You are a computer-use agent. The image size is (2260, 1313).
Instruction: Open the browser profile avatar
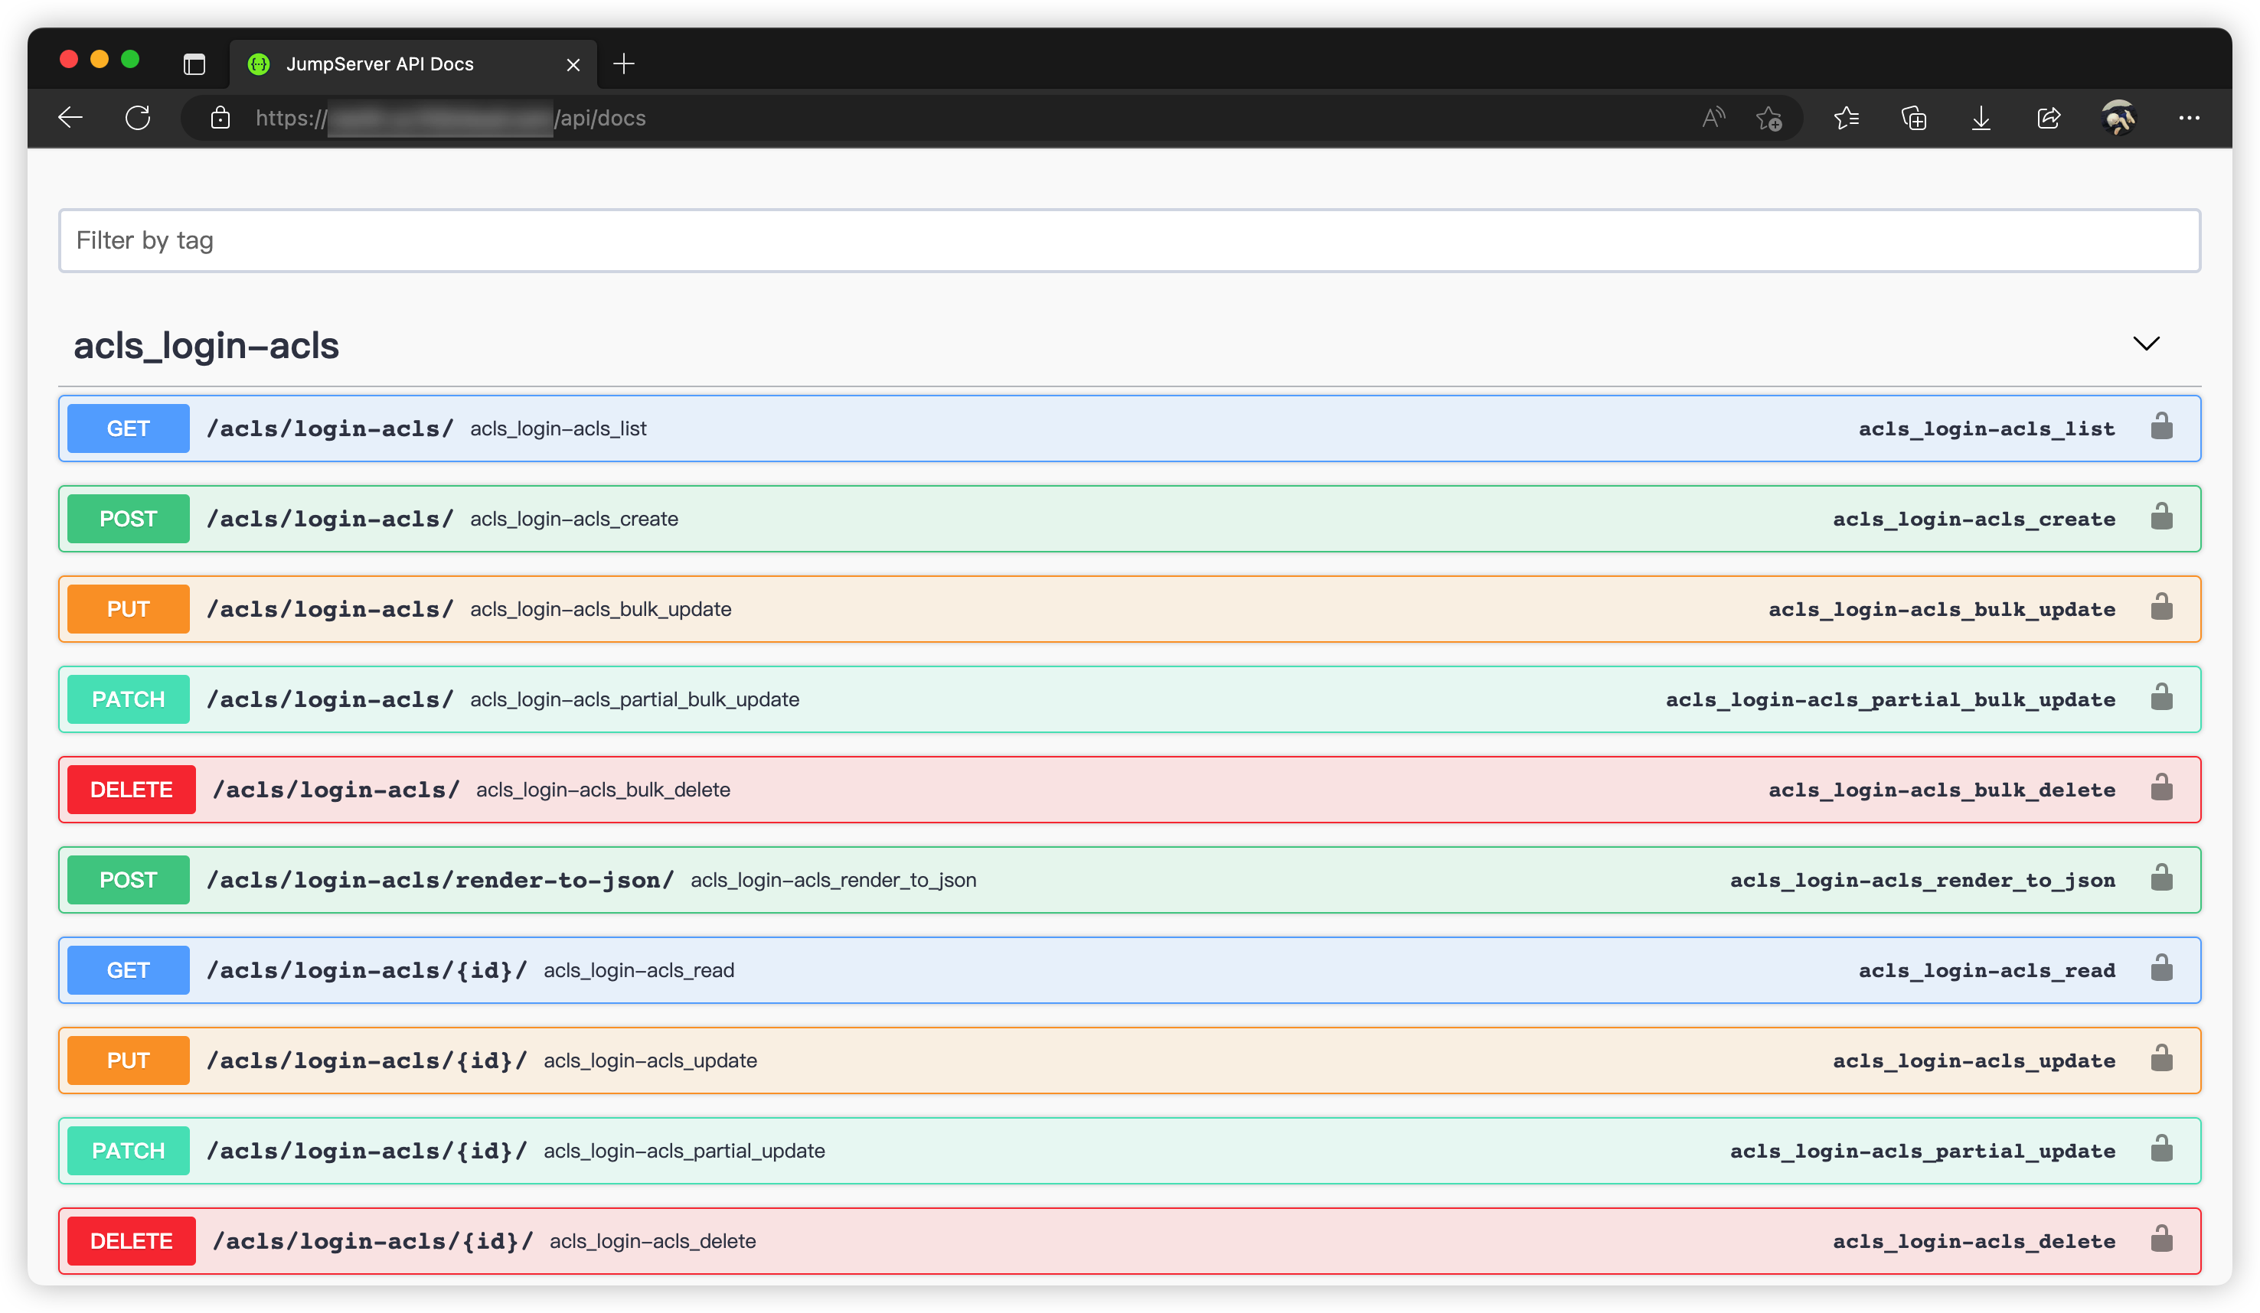click(x=2118, y=117)
